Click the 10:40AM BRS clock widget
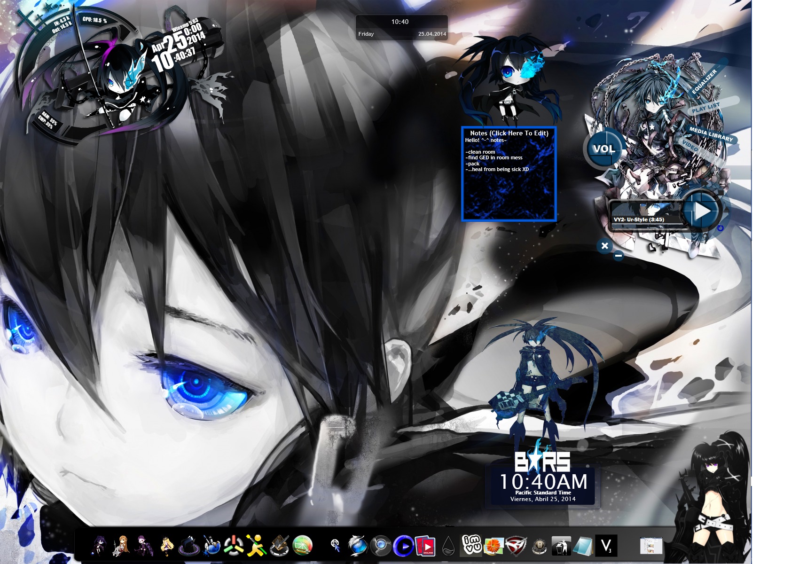The width and height of the screenshot is (799, 564). pyautogui.click(x=543, y=482)
